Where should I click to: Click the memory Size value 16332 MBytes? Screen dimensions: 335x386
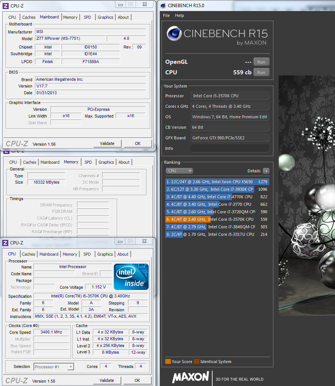click(x=46, y=182)
